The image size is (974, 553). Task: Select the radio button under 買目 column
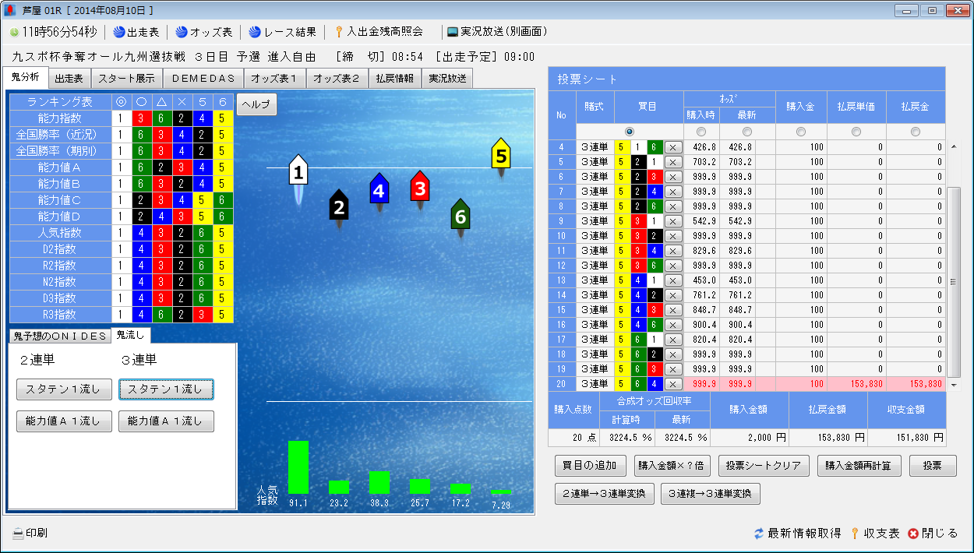pos(630,131)
